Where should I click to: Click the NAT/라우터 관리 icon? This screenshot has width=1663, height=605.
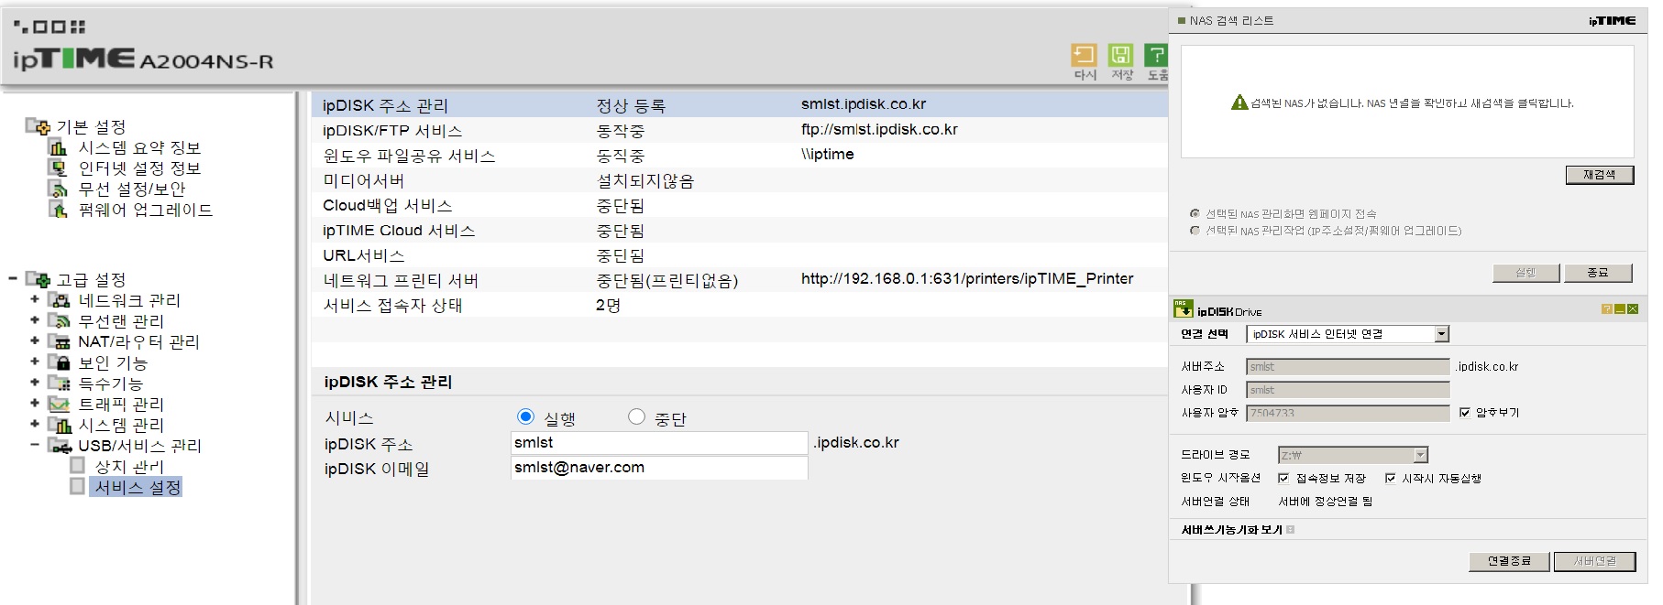point(59,341)
